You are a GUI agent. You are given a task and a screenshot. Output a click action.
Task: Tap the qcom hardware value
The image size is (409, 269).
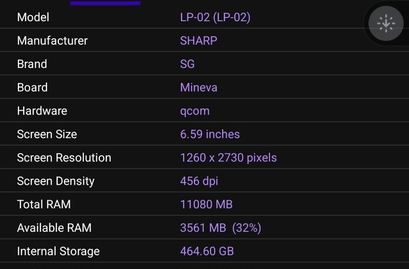pos(195,111)
